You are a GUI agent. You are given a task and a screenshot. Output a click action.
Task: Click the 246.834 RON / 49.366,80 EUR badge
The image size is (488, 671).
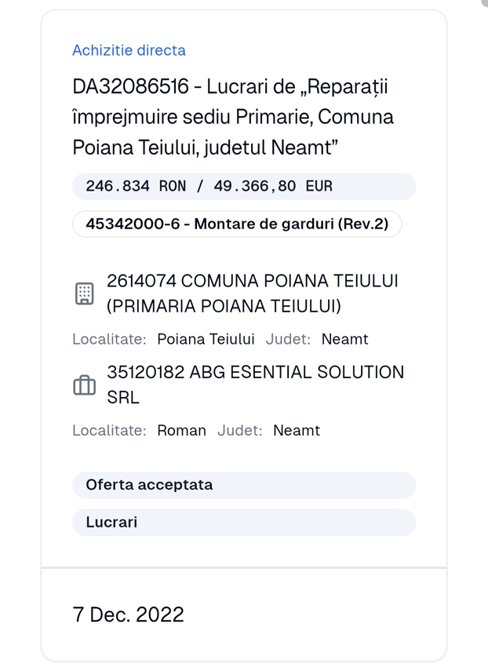(x=208, y=186)
